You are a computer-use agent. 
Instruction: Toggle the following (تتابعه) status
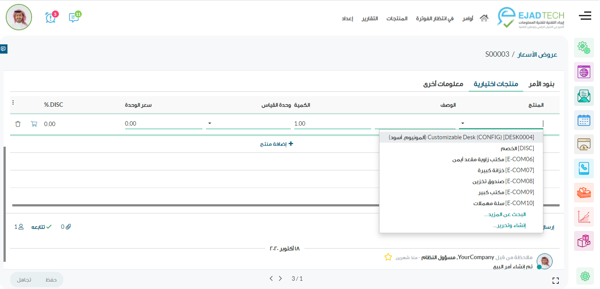point(41,227)
